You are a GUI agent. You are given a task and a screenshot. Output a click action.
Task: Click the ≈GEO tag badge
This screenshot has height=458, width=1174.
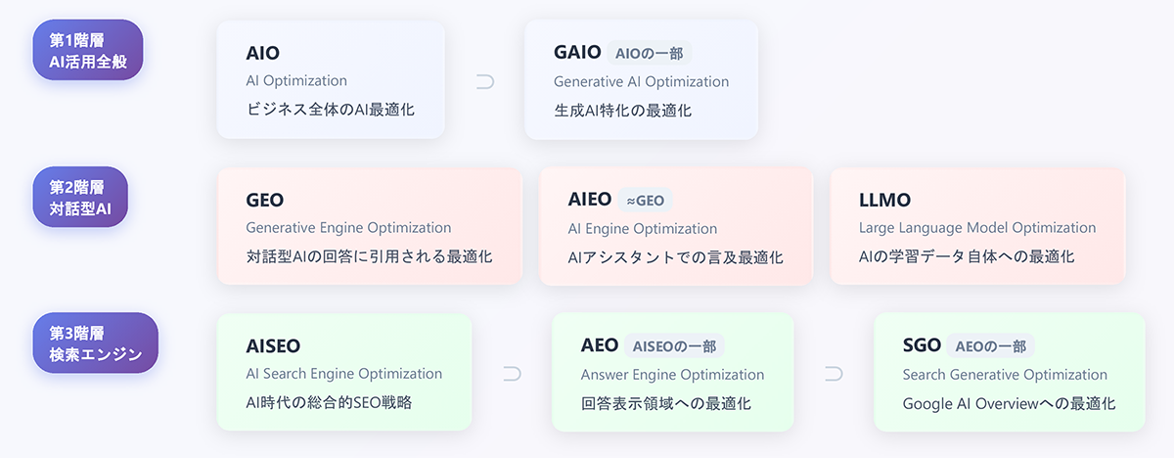tap(646, 200)
